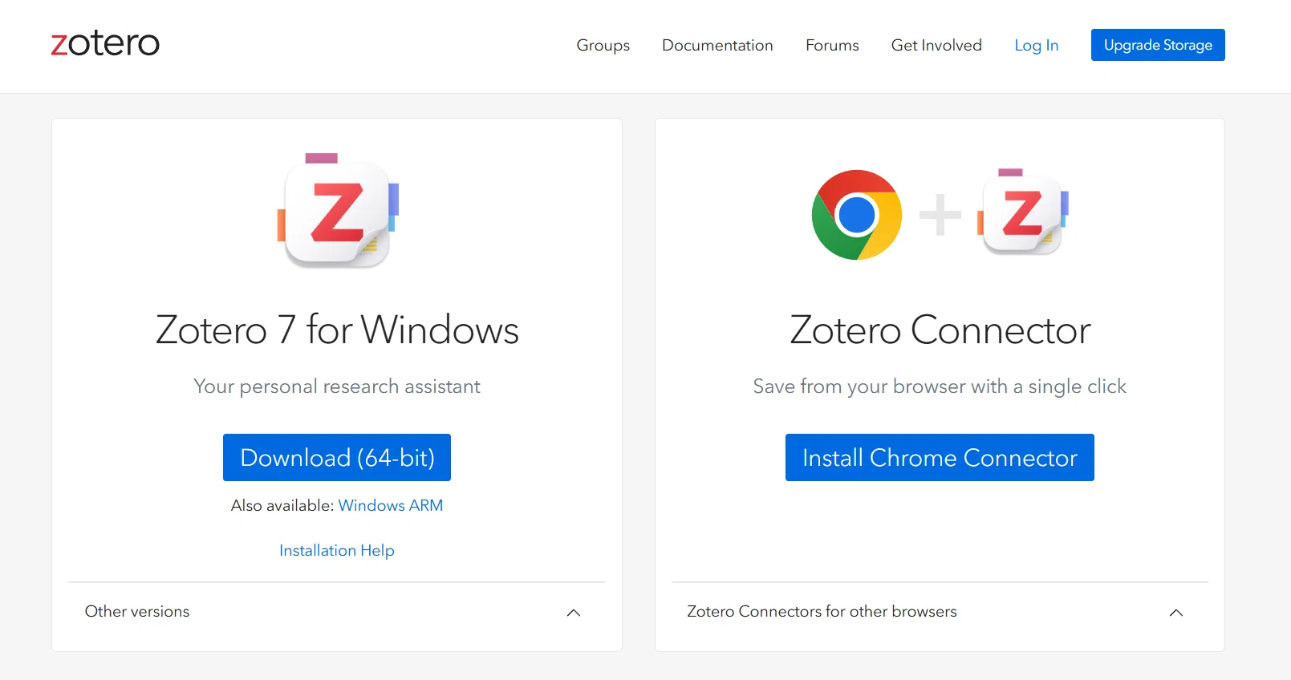Click Log In
The width and height of the screenshot is (1291, 680).
(1036, 46)
